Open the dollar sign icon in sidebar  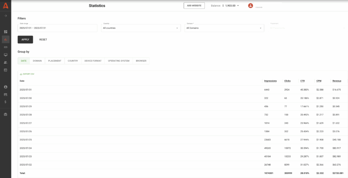pos(5,102)
